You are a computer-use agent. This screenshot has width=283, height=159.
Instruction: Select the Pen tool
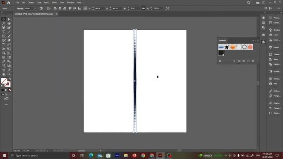pyautogui.click(x=4, y=27)
